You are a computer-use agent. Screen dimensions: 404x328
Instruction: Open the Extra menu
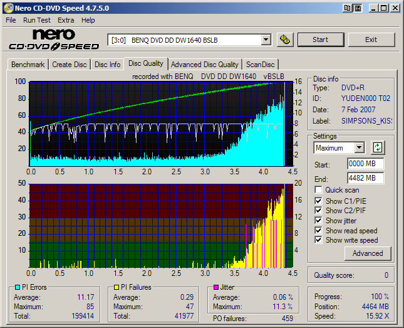(66, 20)
